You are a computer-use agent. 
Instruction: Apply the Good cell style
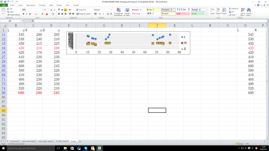pyautogui.click(x=198, y=14)
